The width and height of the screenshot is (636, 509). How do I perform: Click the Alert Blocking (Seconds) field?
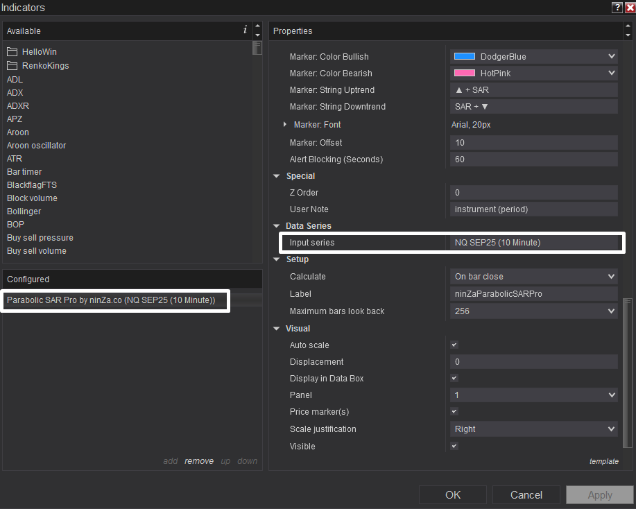coord(534,159)
